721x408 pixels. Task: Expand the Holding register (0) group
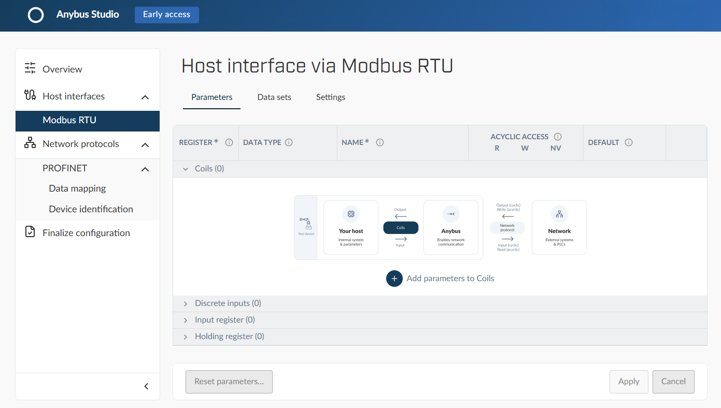click(x=186, y=337)
